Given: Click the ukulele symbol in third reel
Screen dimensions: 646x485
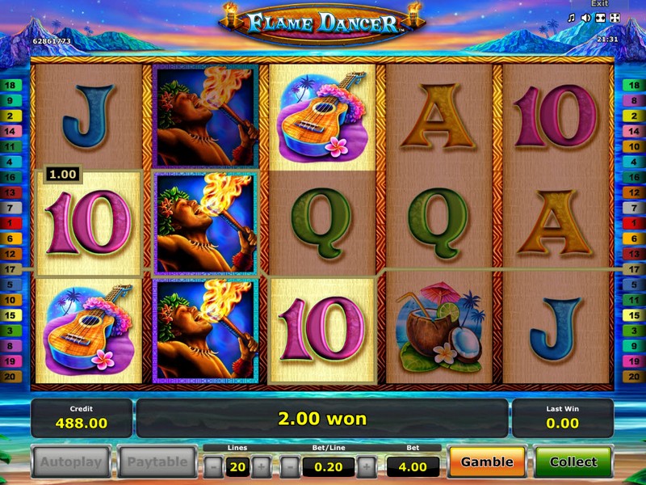Looking at the screenshot, I should pyautogui.click(x=321, y=117).
